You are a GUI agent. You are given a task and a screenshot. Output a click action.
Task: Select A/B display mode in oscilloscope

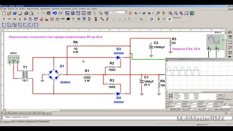(x=179, y=109)
